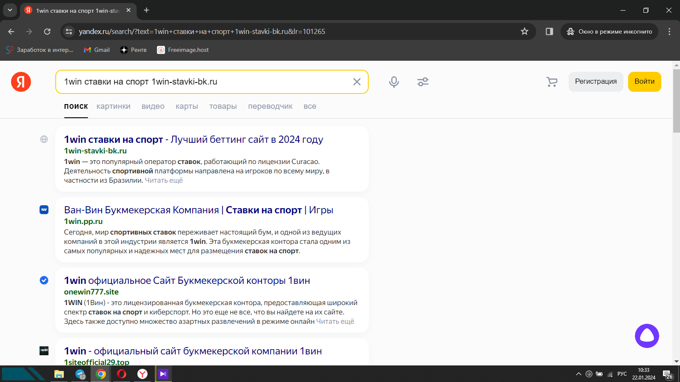The image size is (680, 382).
Task: Click the 1w favicon beside 1win.pp.ru result
Action: tap(44, 209)
